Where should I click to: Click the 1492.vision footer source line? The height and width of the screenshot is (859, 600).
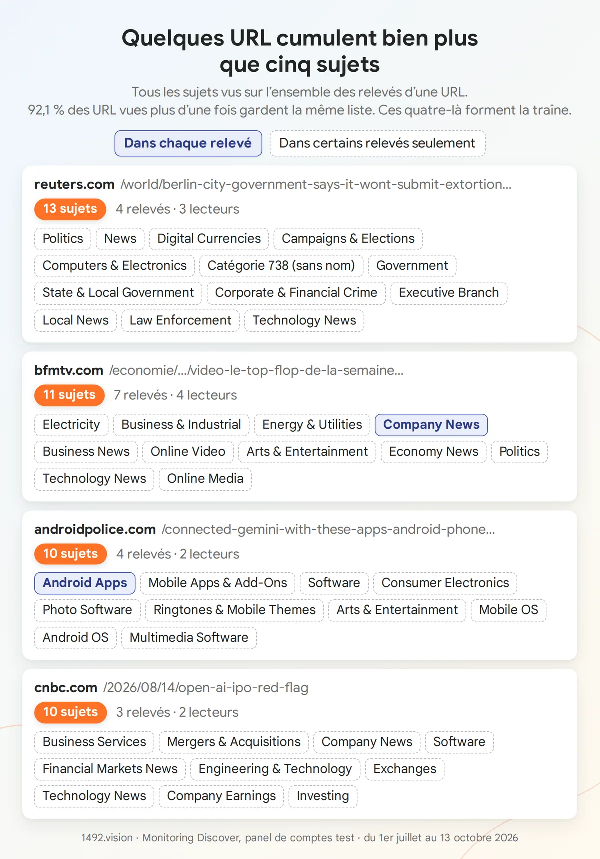click(x=300, y=838)
